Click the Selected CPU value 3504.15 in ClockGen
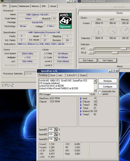This screenshot has height=161, width=130. pyautogui.click(x=99, y=38)
